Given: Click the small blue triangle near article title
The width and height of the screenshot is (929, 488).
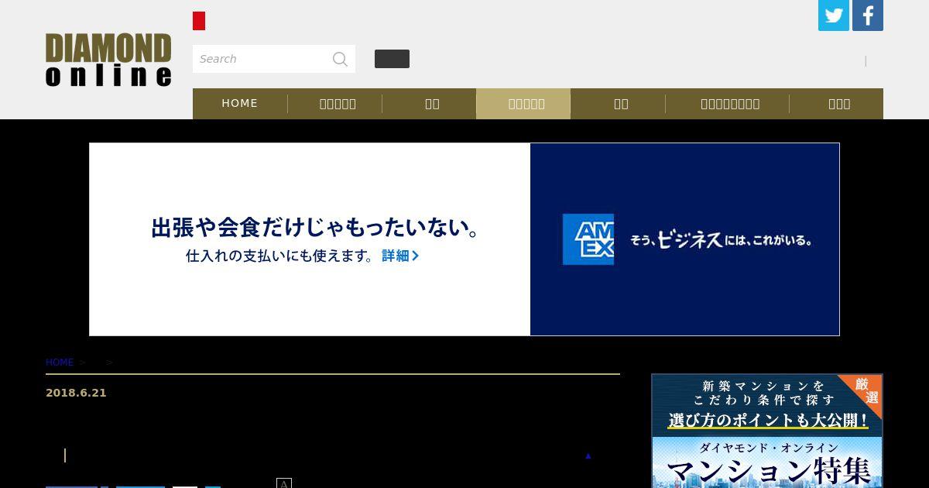Looking at the screenshot, I should (x=588, y=455).
